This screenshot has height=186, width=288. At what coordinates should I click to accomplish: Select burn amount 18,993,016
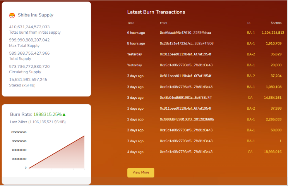pos(273,152)
